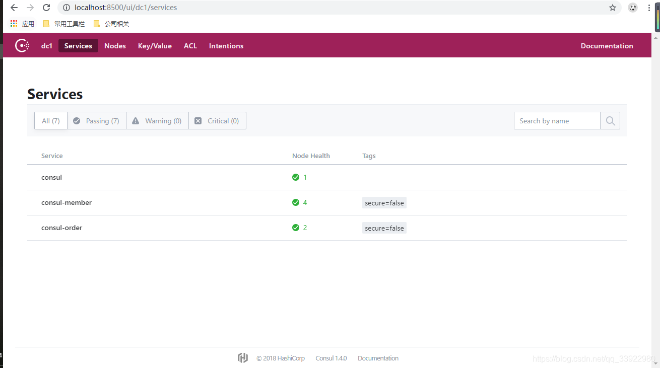The width and height of the screenshot is (660, 368).
Task: Open 常用工具栏 bookmark folder
Action: [x=64, y=24]
